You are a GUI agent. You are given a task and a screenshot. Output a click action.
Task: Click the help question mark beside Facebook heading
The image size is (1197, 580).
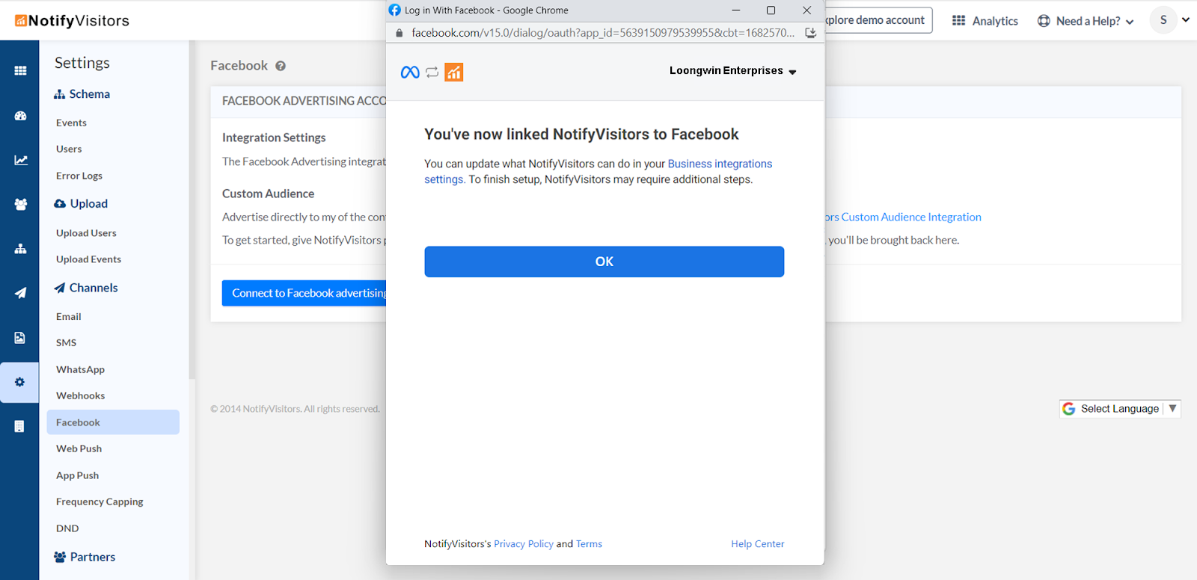tap(281, 66)
